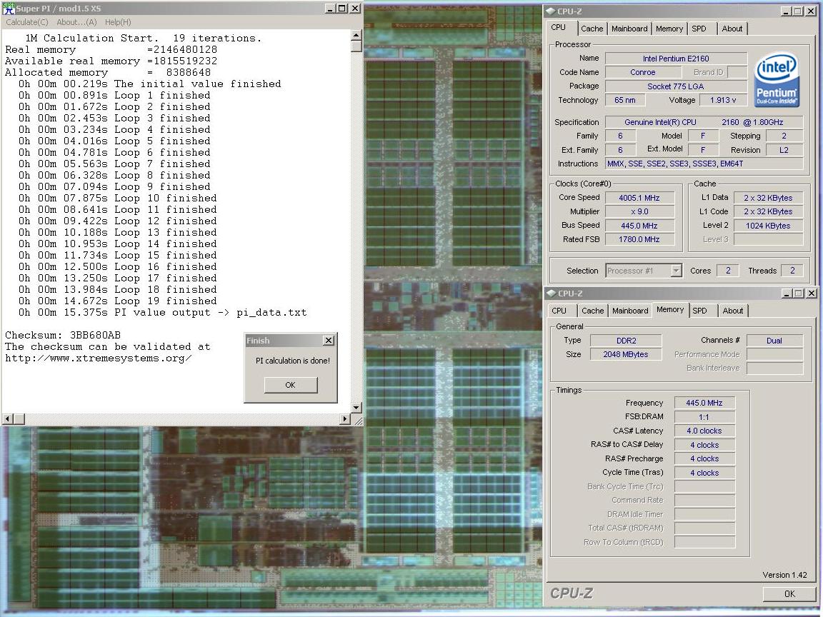Image resolution: width=823 pixels, height=617 pixels.
Task: Click the 'Version 1.42' label
Action: coord(784,575)
